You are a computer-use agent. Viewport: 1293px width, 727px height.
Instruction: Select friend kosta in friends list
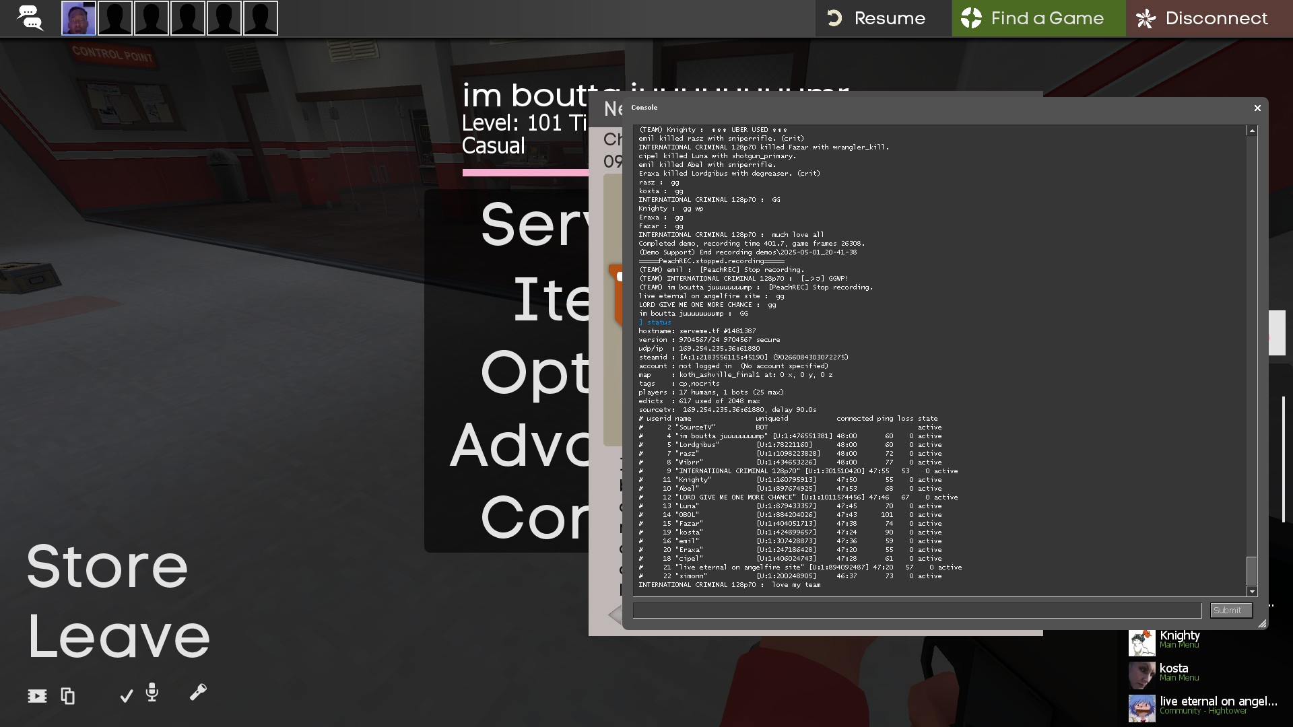(x=1173, y=668)
